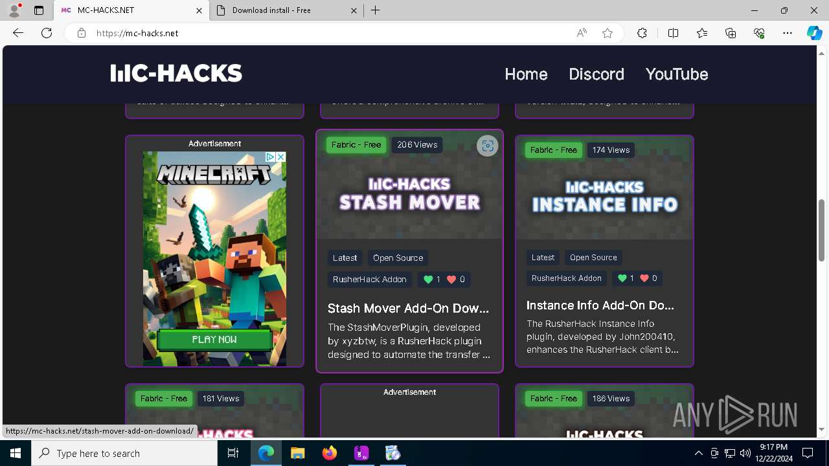Click the visual search icon on the Stash Mover image

tap(488, 146)
